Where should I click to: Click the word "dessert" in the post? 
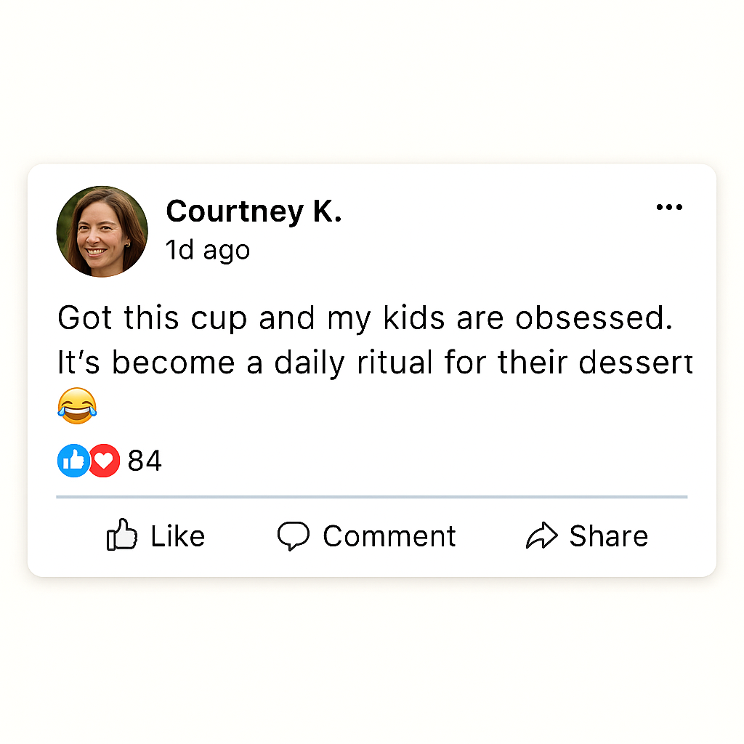point(635,363)
